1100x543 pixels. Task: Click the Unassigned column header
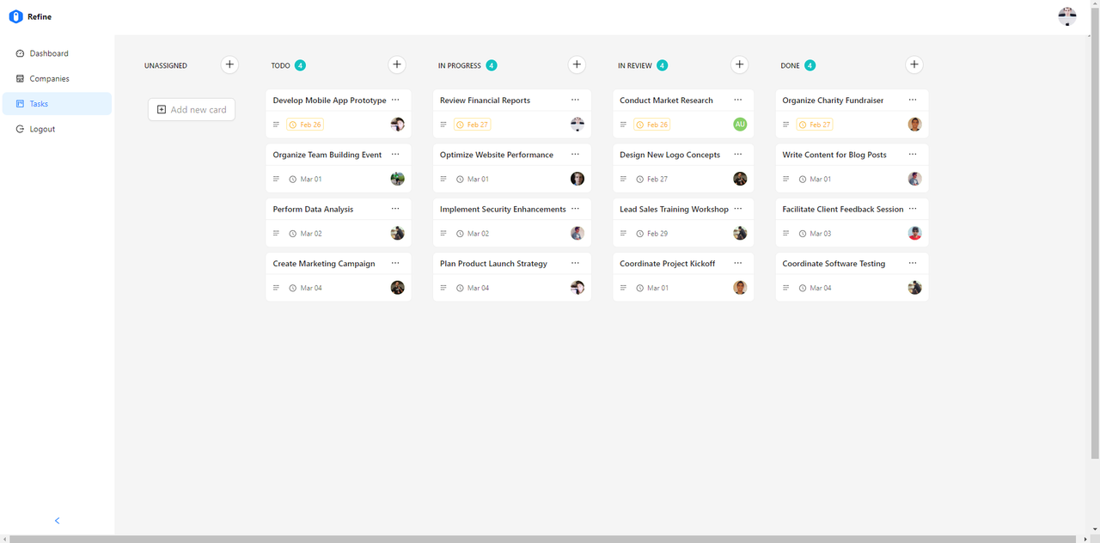point(166,65)
